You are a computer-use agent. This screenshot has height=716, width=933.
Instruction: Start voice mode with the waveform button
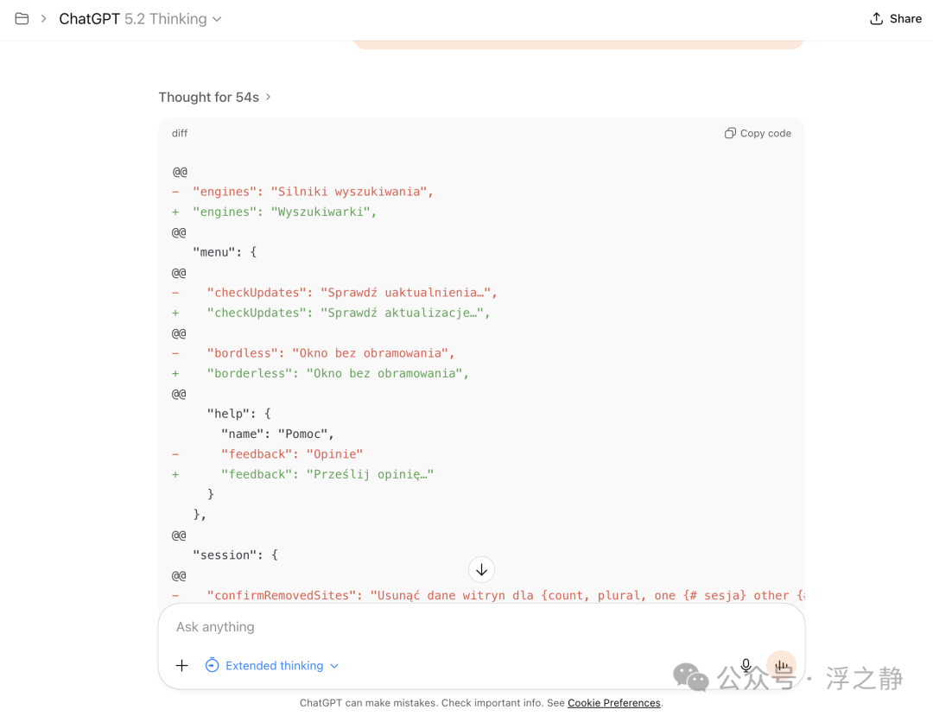click(781, 665)
